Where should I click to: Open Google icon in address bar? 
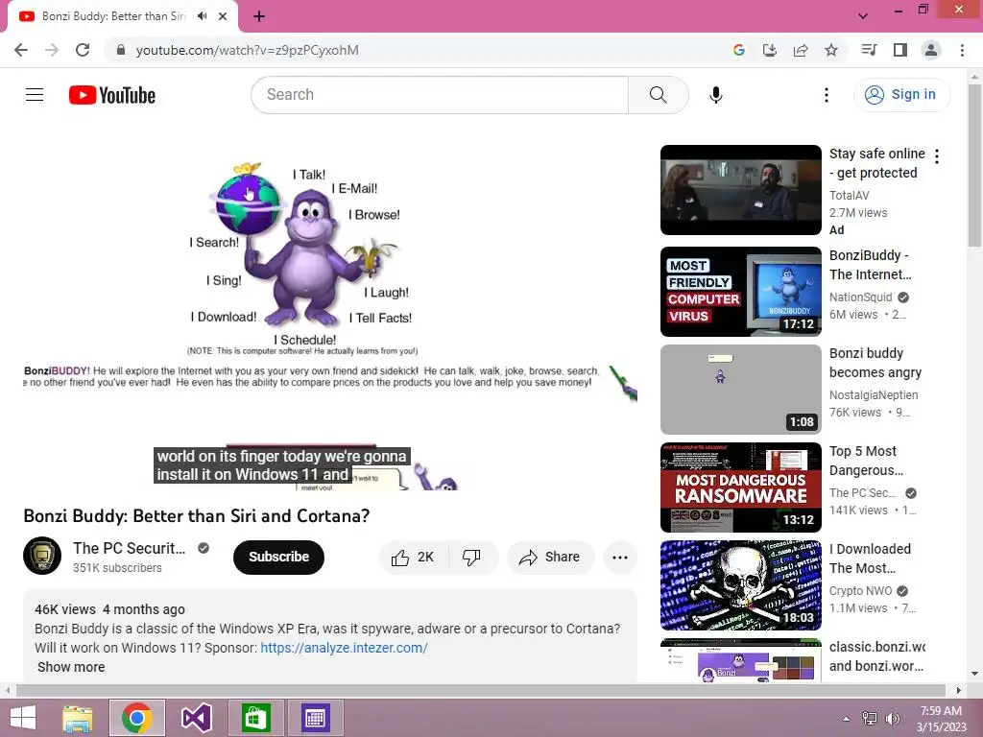click(x=738, y=50)
